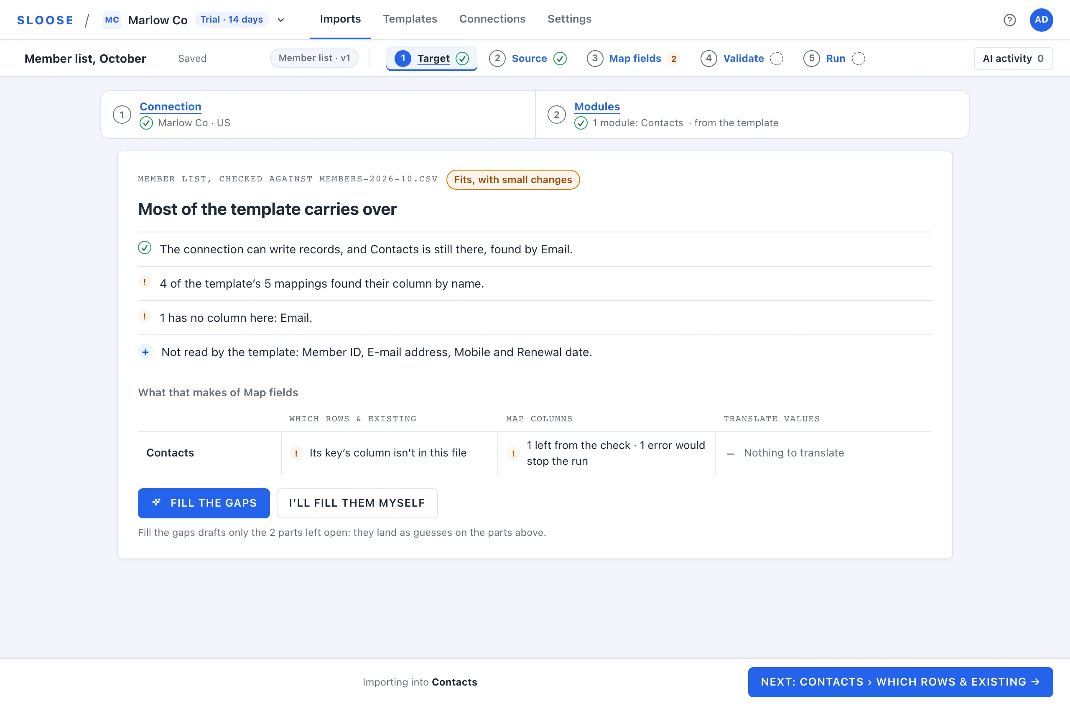Click the green check beside 1 module: Contacts
The width and height of the screenshot is (1070, 719).
tap(581, 123)
